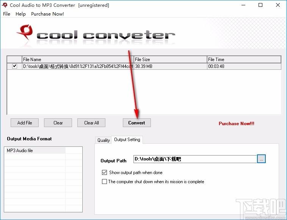This screenshot has height=220, width=287.
Task: Select the Output Setting tab
Action: [127, 140]
